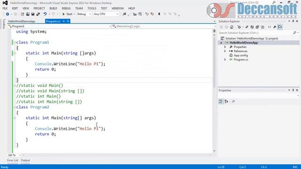Image resolution: width=301 pixels, height=169 pixels.
Task: Click the Categorized view icon in Properties panel
Action: pyautogui.click(x=221, y=101)
